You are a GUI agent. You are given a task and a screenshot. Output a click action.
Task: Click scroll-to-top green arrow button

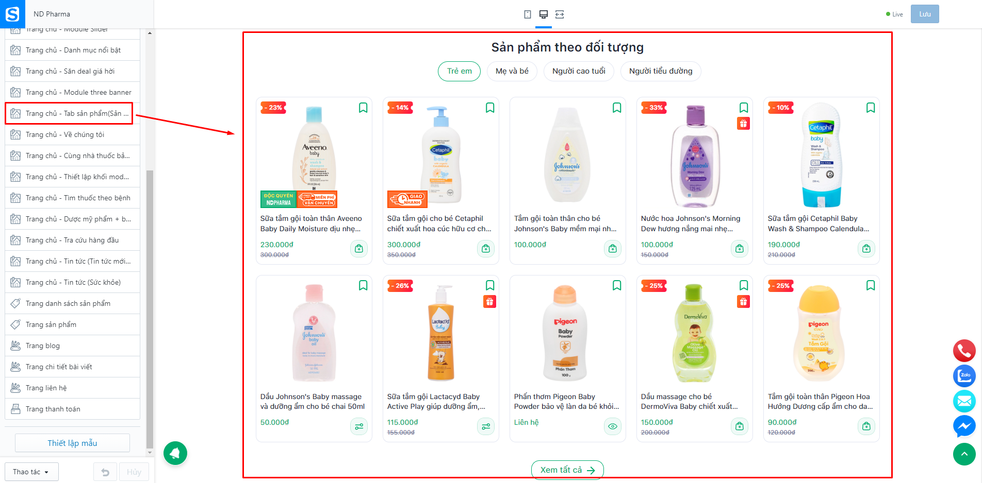tap(964, 454)
